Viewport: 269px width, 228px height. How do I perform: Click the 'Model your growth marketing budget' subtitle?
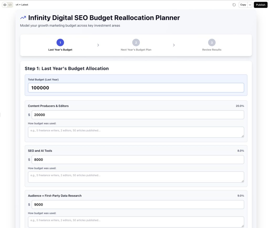click(70, 25)
